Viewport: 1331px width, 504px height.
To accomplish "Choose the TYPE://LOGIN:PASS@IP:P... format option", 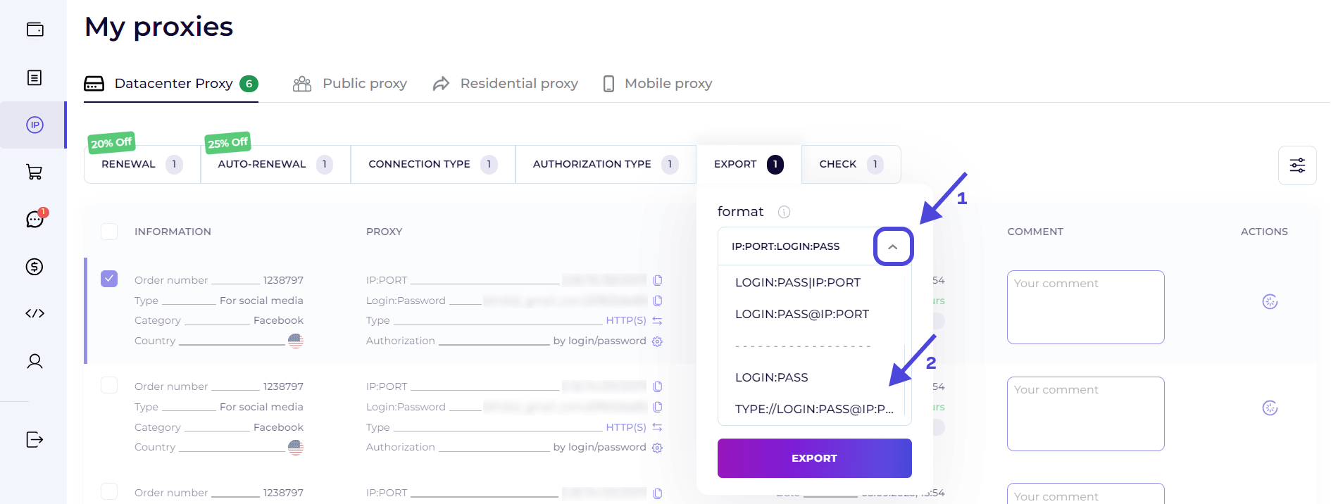I will (x=814, y=409).
